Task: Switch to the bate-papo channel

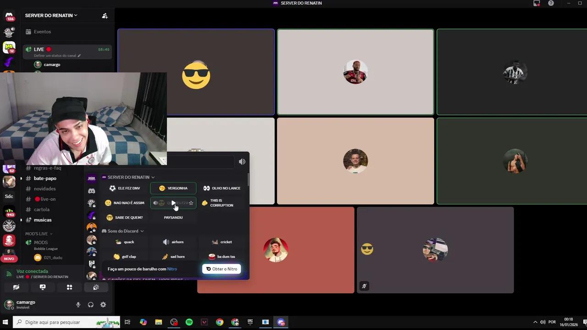Action: 44,178
